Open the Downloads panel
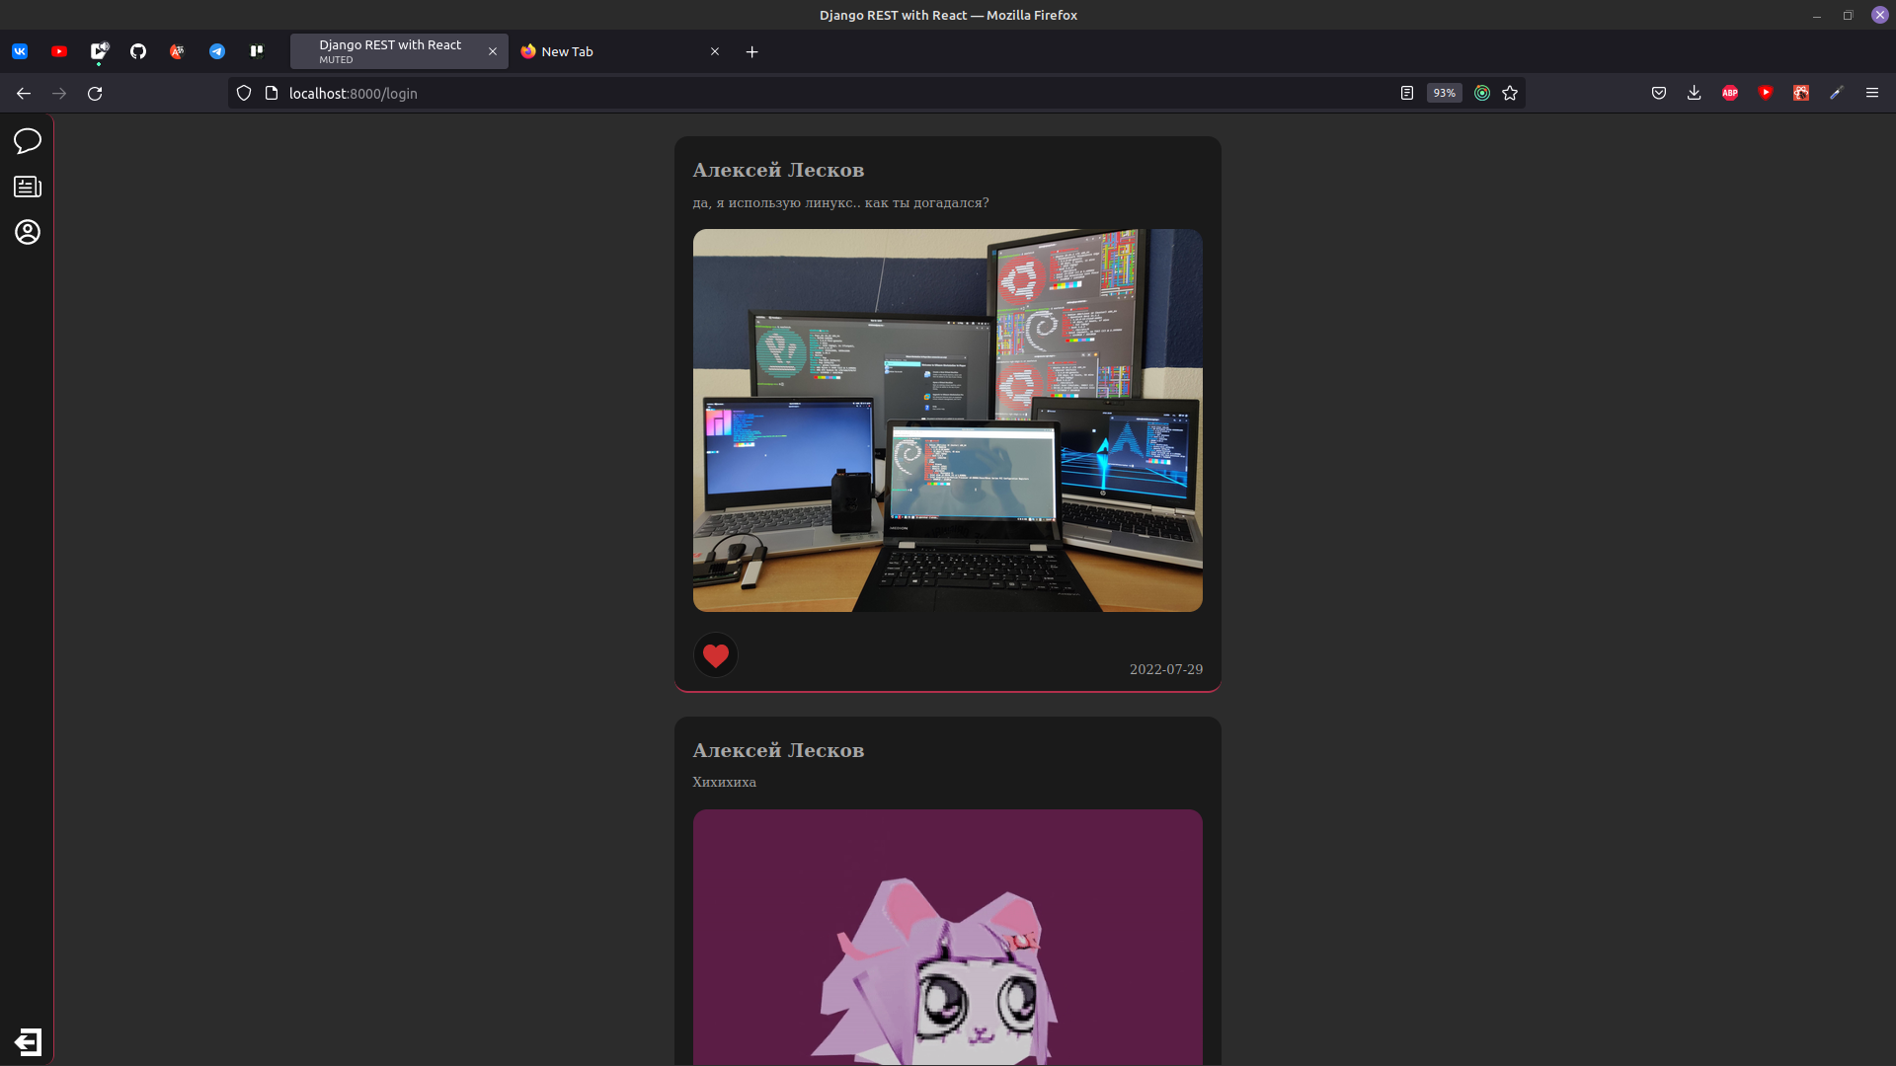This screenshot has width=1896, height=1066. (1694, 93)
